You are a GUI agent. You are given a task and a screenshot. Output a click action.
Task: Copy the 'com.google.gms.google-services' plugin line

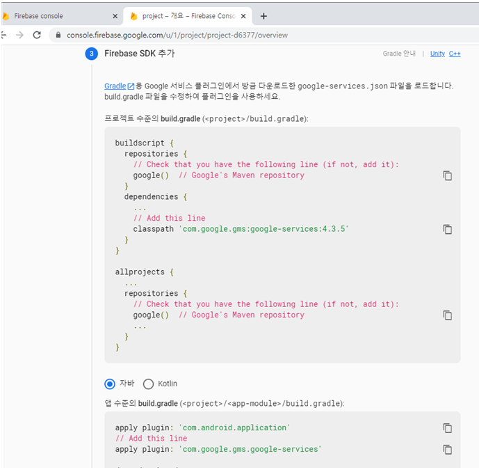coord(447,449)
